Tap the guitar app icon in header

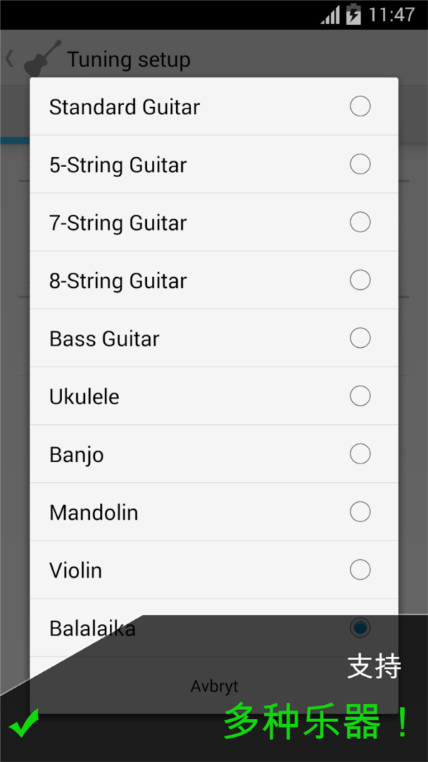pyautogui.click(x=41, y=59)
